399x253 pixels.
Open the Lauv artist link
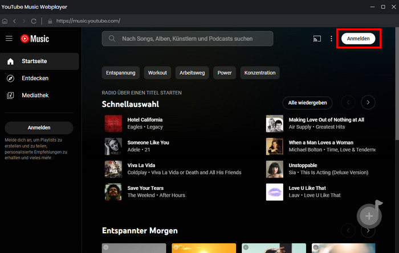[294, 196]
